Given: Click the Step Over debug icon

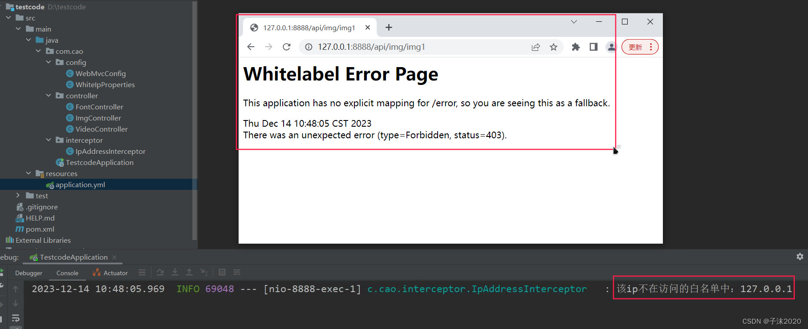Looking at the screenshot, I should point(160,272).
